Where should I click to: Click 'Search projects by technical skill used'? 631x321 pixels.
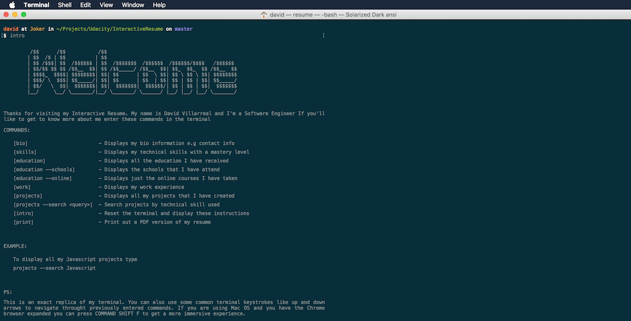coord(162,205)
